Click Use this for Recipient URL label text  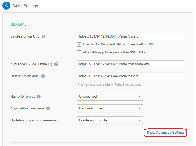pyautogui.click(x=118, y=44)
